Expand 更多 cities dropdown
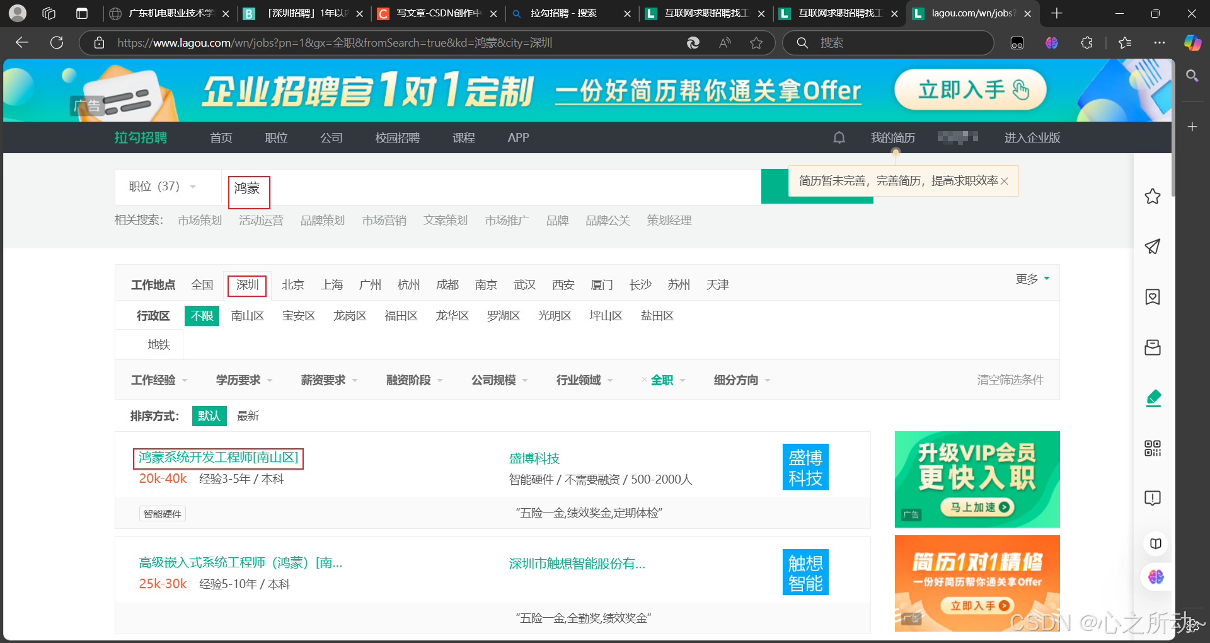The image size is (1210, 643). click(x=1032, y=279)
